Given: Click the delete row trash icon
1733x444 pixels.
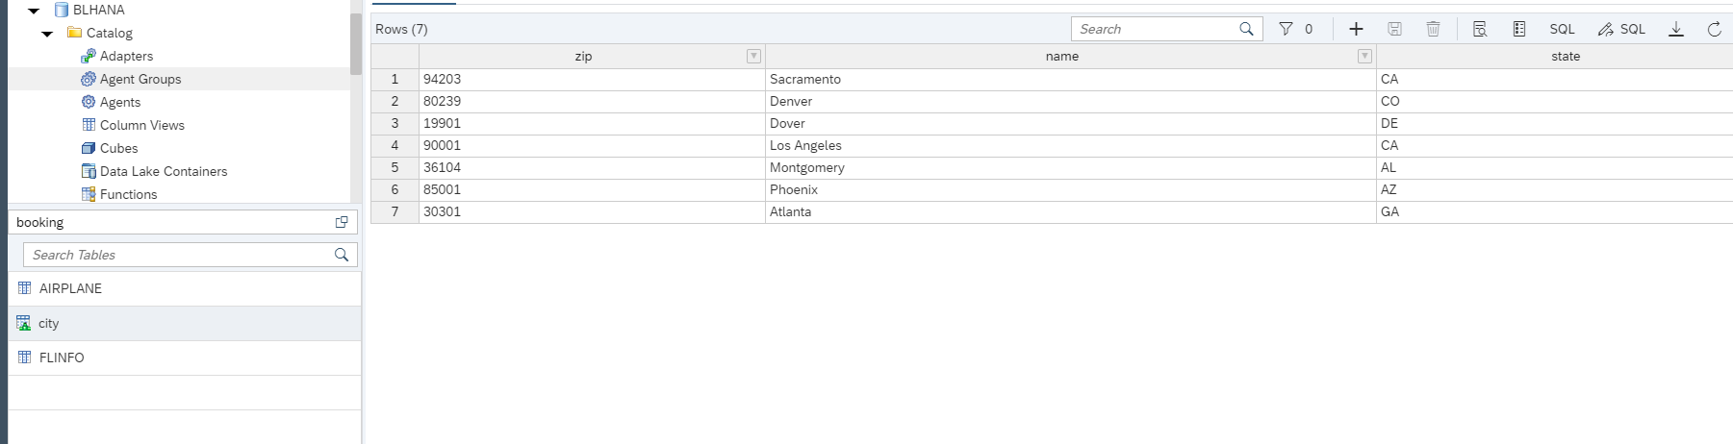Looking at the screenshot, I should pyautogui.click(x=1433, y=29).
